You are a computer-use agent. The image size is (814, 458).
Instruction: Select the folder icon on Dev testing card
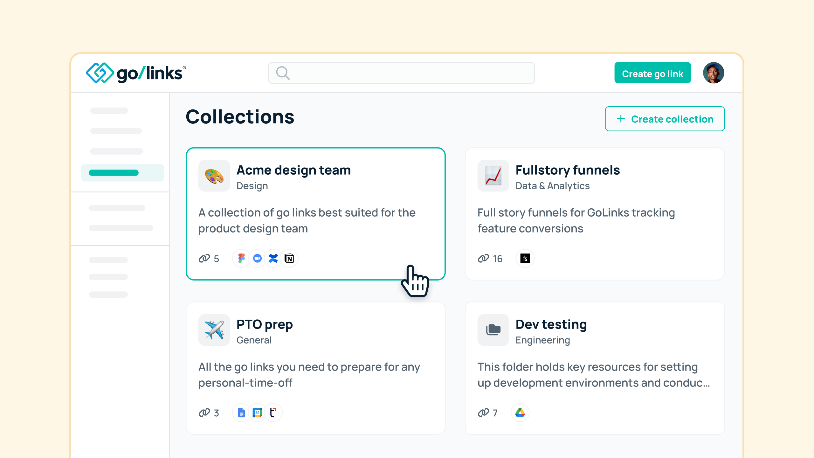493,330
